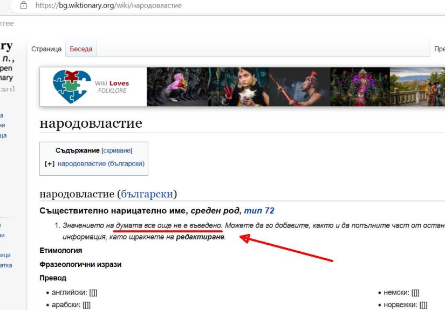Expand the [+] toggle in table of contents
Viewport: 445px width, 310px height.
50,164
